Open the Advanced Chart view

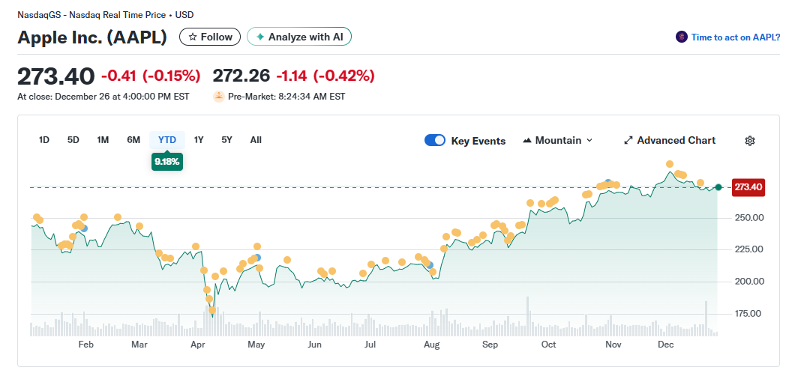[670, 140]
